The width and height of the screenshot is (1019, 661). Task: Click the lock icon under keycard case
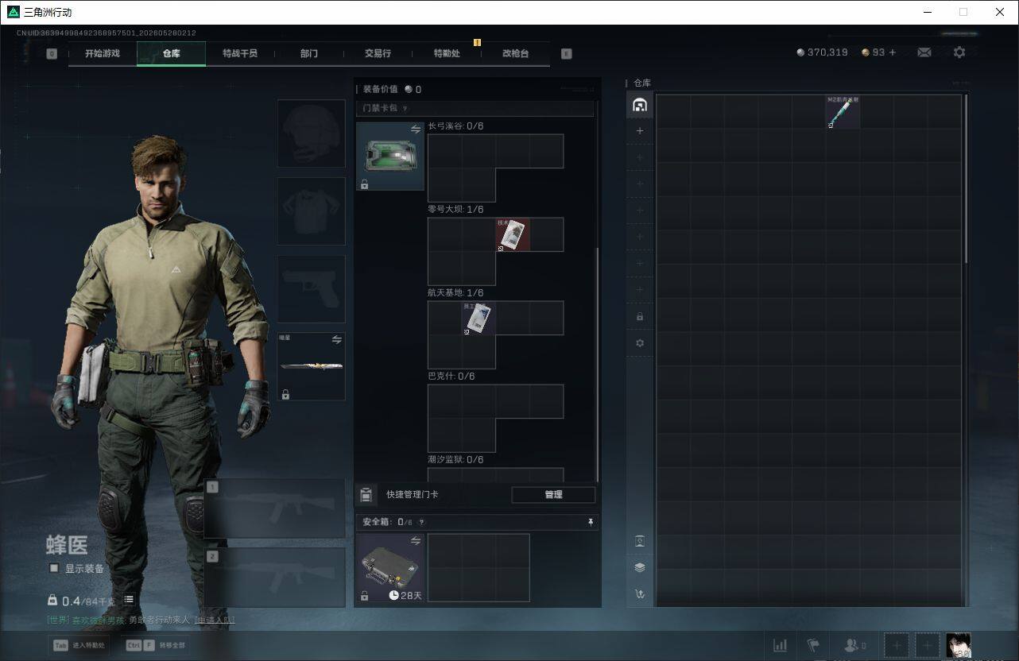[x=364, y=184]
